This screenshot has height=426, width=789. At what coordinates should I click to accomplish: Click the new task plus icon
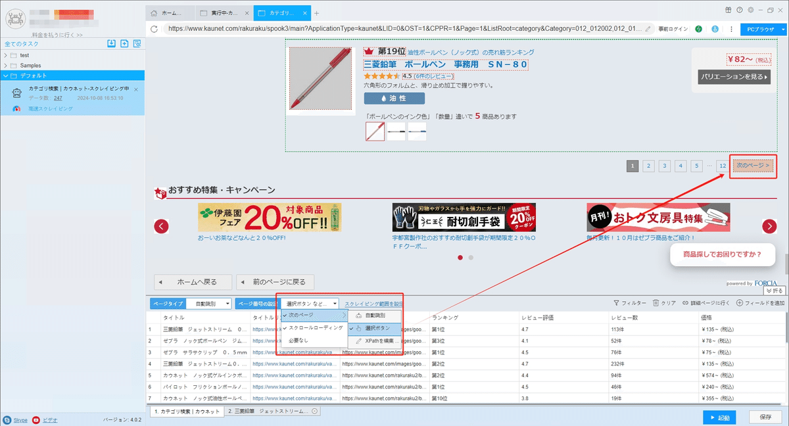(124, 44)
